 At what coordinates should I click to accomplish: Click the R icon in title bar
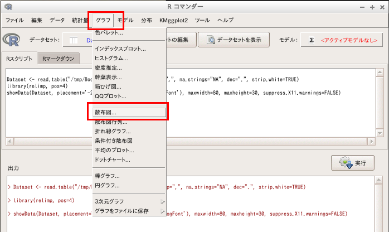coord(8,7)
